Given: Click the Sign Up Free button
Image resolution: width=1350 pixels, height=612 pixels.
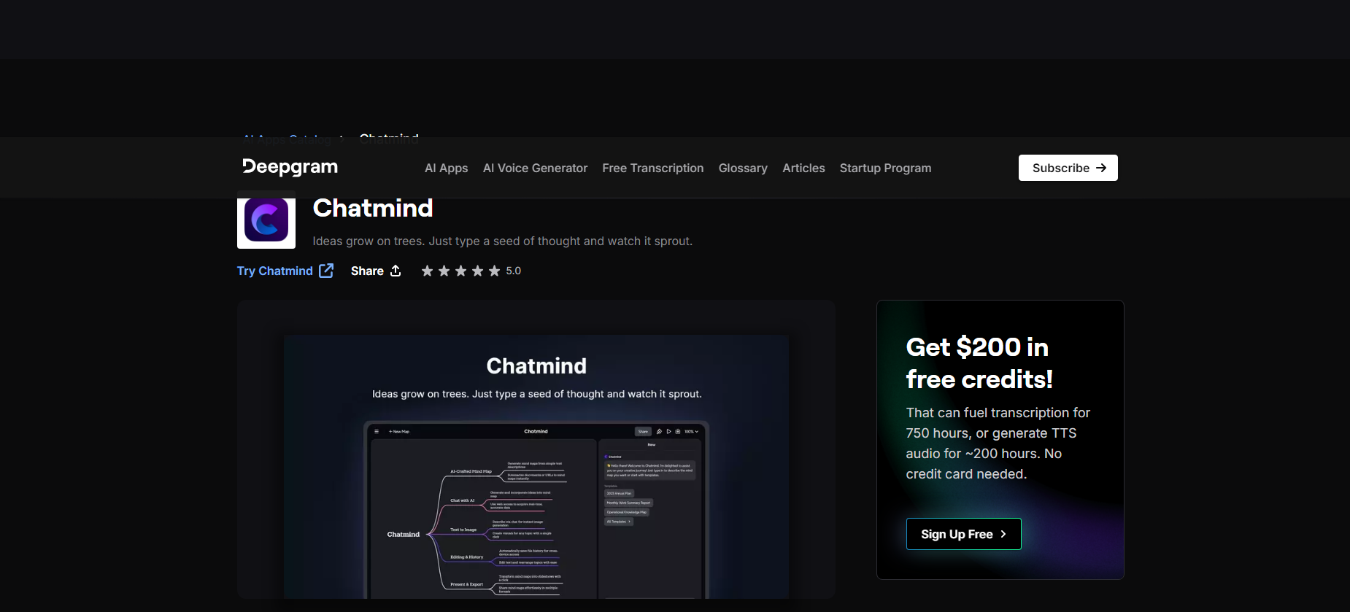Looking at the screenshot, I should (963, 534).
